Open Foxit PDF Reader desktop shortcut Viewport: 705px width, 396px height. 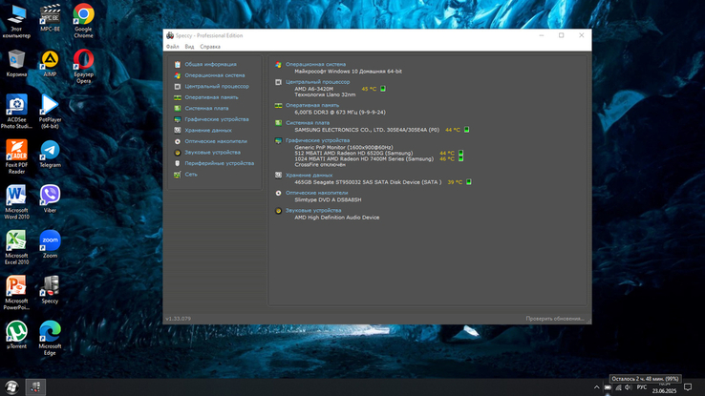16,156
